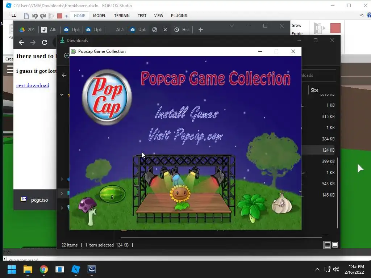Reload the browser page
This screenshot has width=371, height=278.
coord(45,42)
